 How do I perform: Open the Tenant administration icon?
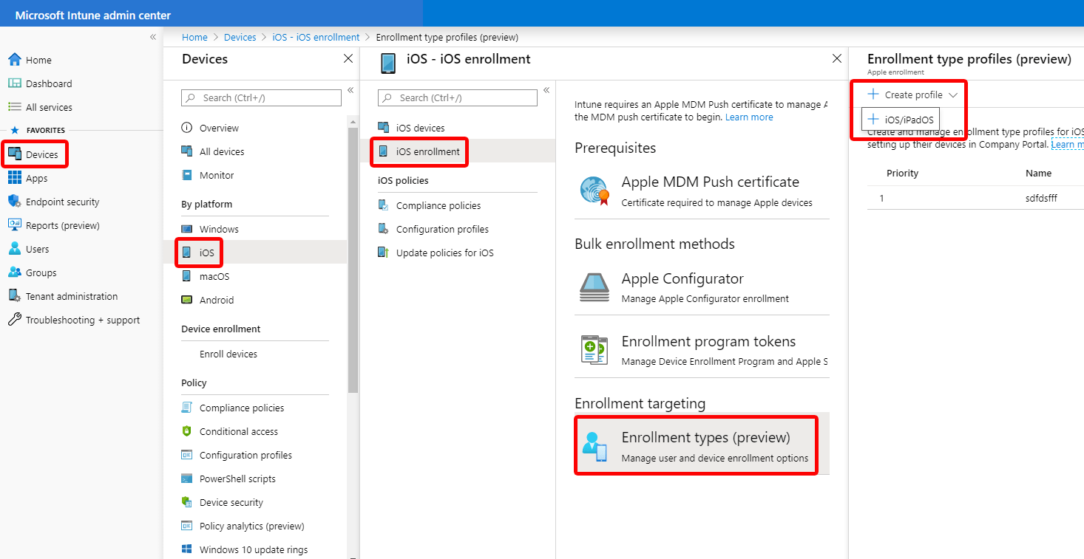tap(14, 296)
